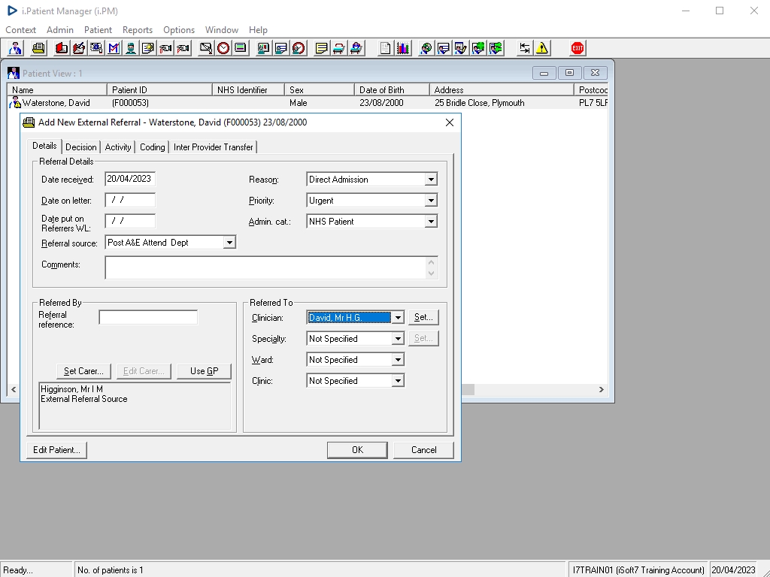
Task: Click the surgeon in green mask icon
Action: 131,48
